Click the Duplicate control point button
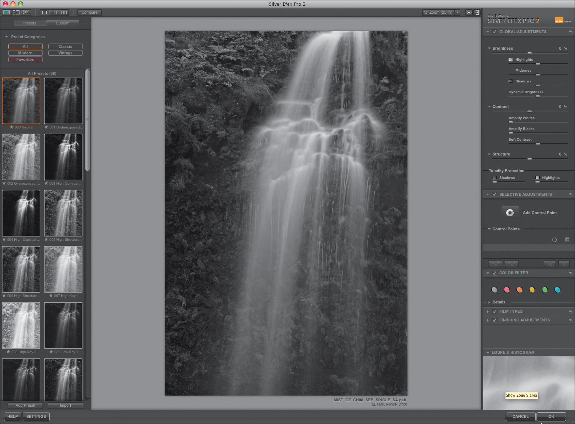Viewport: 575px width, 424px height. coord(550,264)
